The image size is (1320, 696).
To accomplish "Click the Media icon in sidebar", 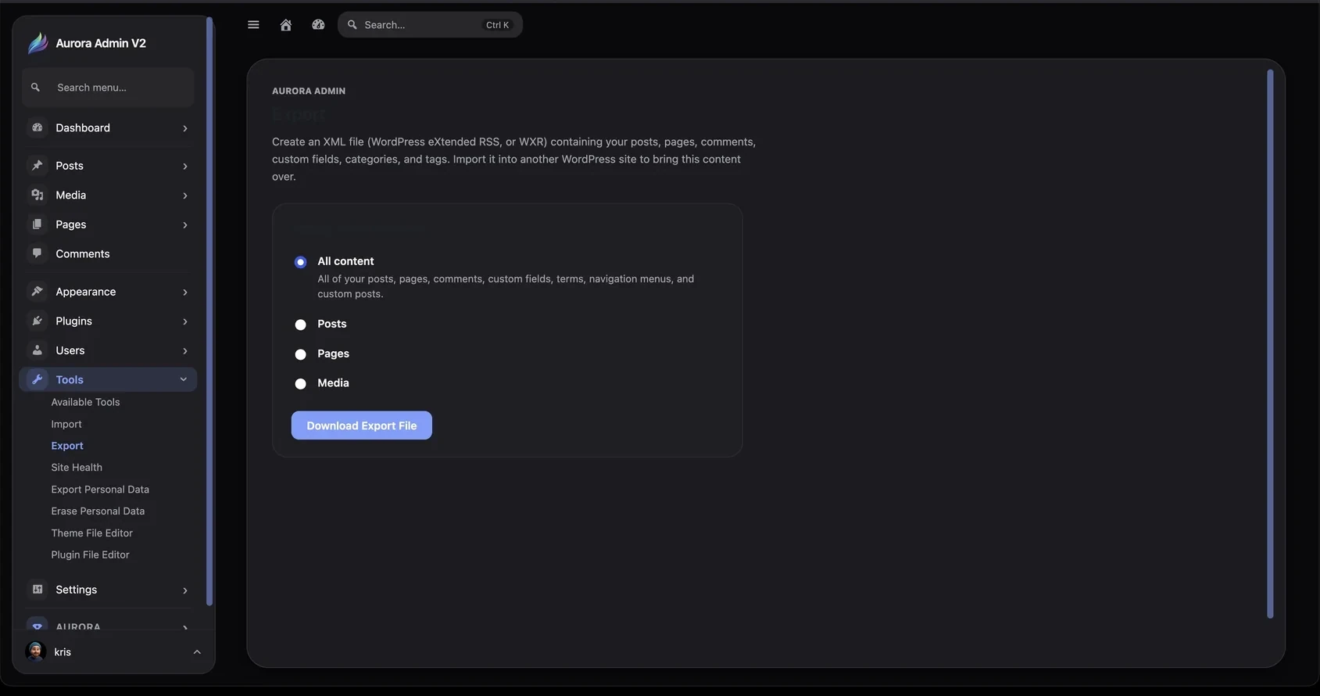I will click(x=38, y=195).
